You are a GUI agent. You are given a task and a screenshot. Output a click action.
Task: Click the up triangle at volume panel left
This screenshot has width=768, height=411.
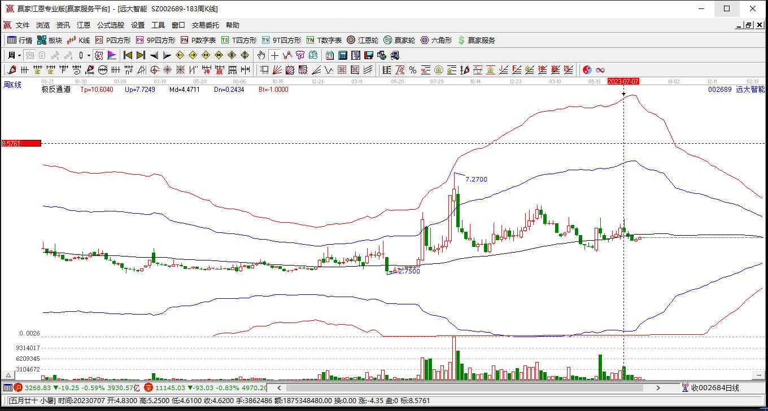click(x=8, y=375)
